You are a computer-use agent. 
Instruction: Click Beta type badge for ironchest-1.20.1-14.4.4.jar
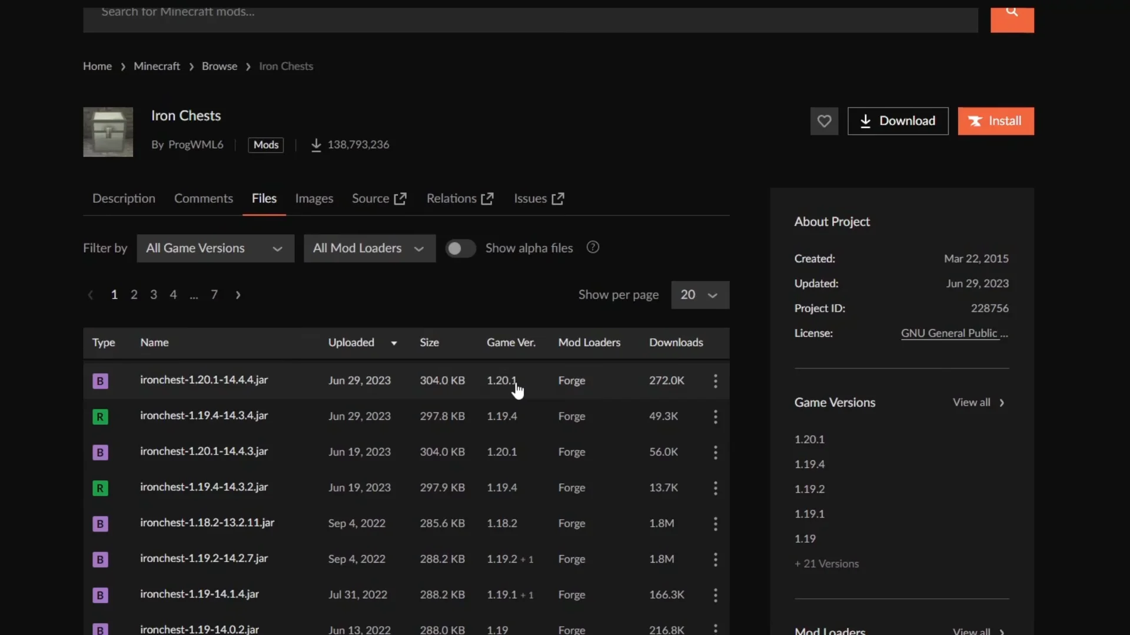pyautogui.click(x=100, y=381)
